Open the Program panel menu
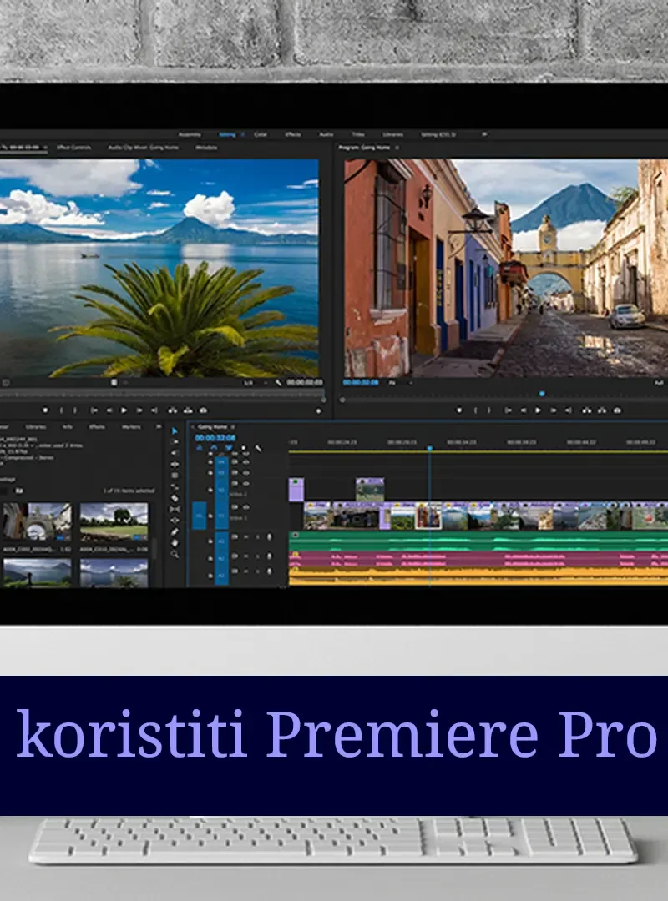Viewport: 668px width, 901px height. pos(397,148)
